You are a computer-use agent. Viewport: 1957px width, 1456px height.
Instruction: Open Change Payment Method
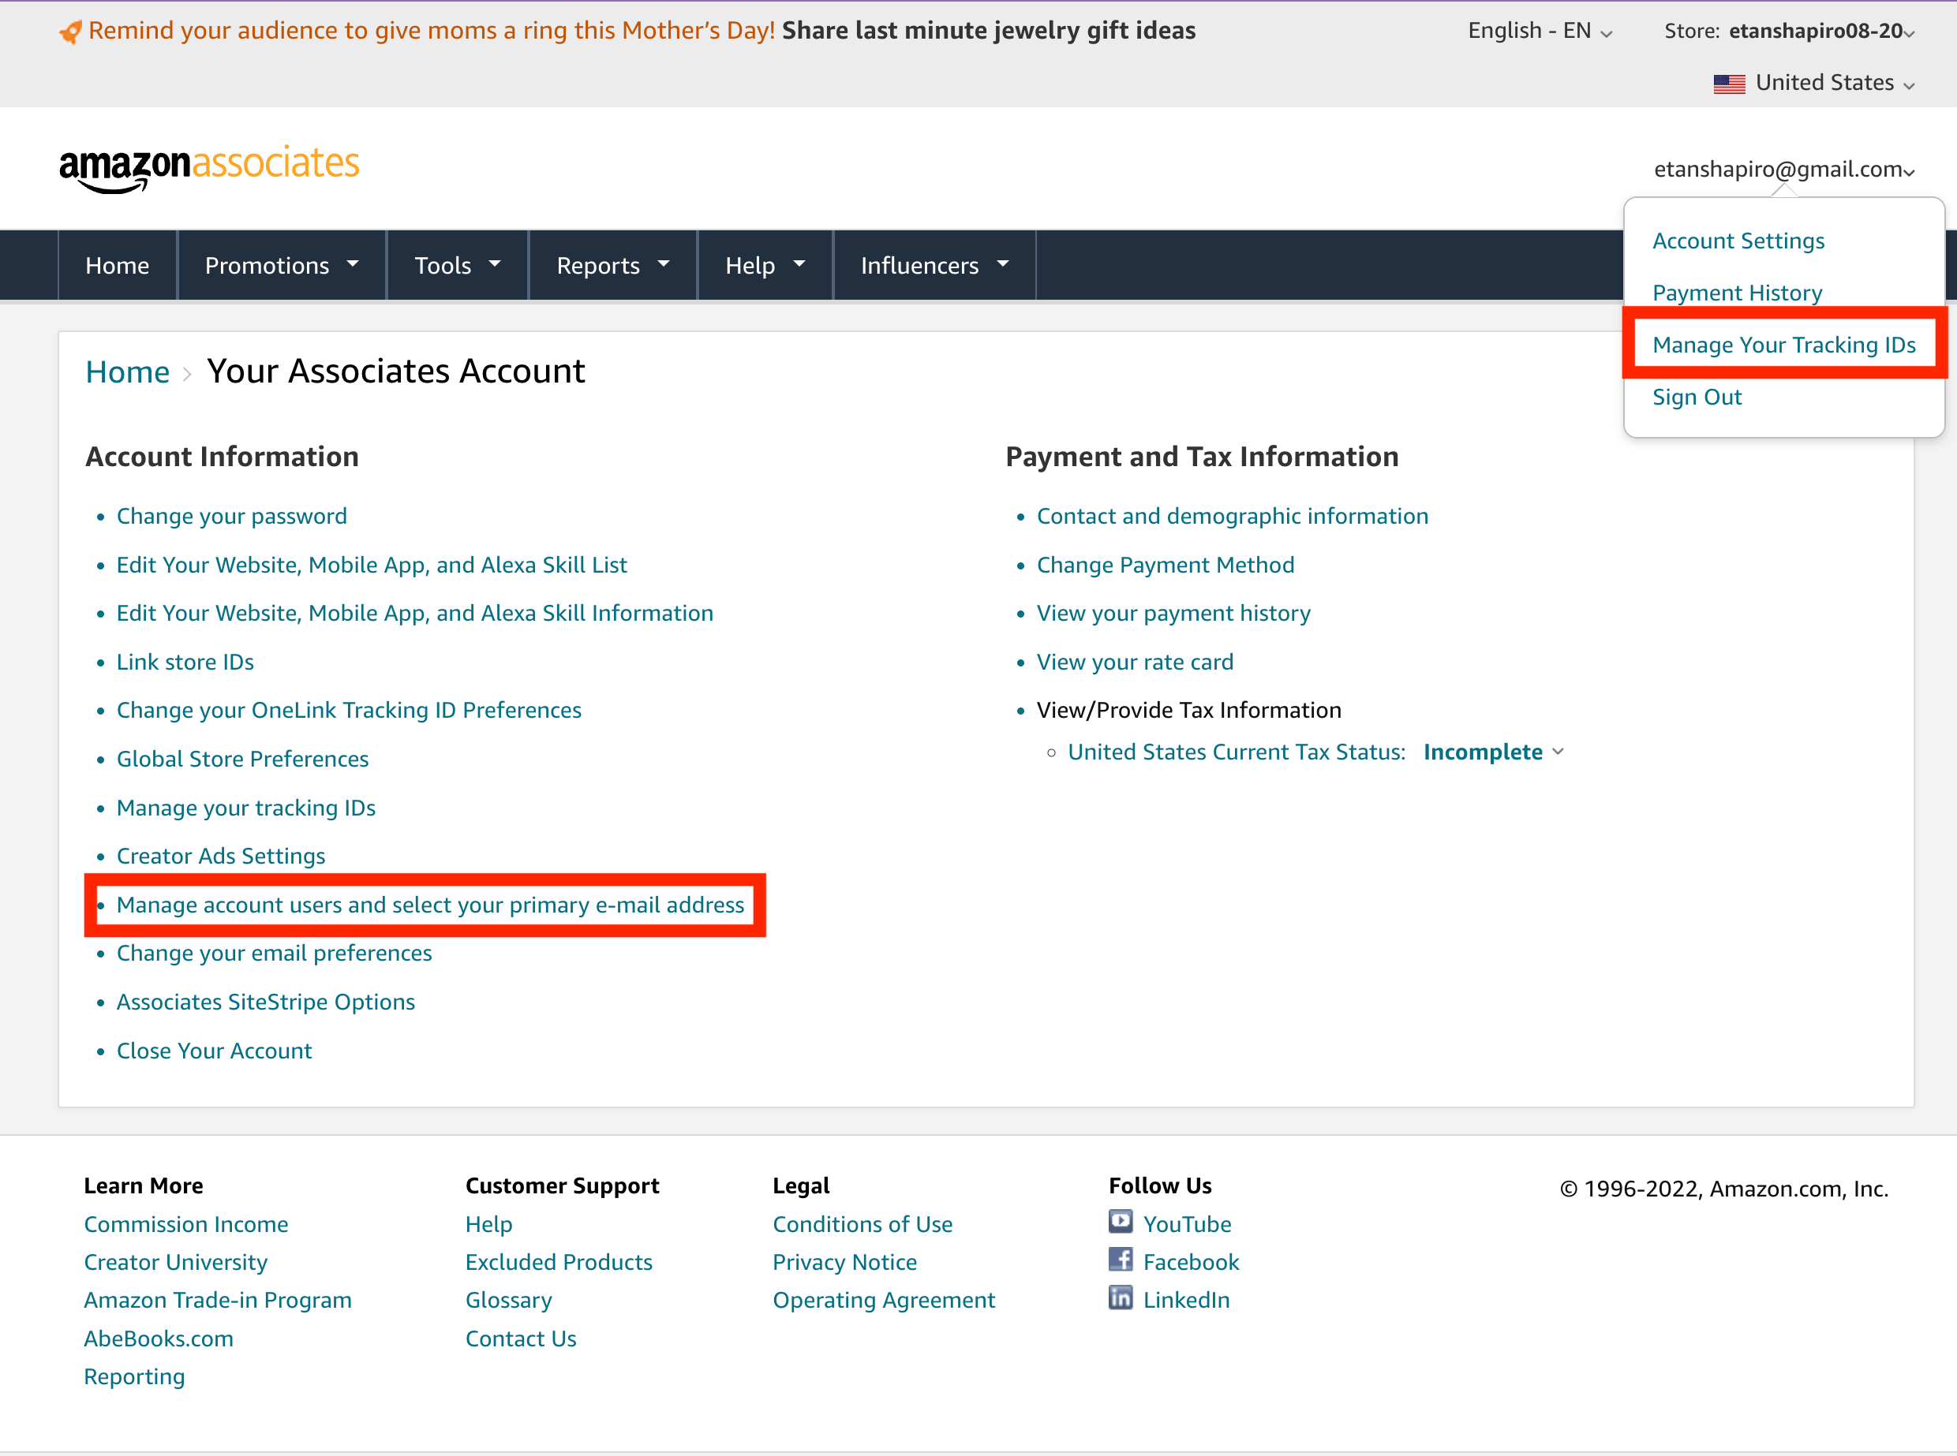pyautogui.click(x=1166, y=565)
